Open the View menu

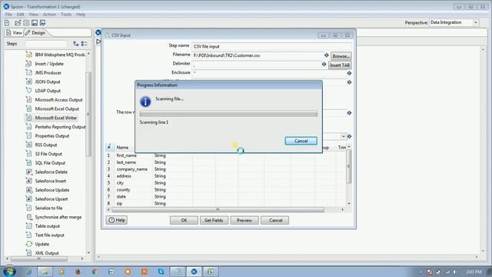click(33, 15)
